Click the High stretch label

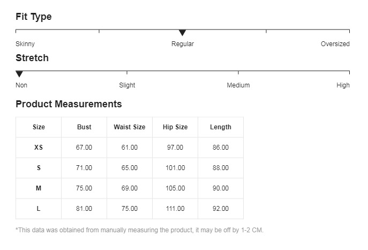click(x=343, y=85)
